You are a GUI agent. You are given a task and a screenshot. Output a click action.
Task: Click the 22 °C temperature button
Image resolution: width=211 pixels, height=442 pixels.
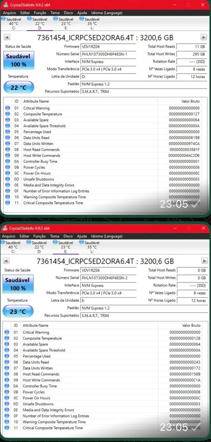[x=19, y=87]
